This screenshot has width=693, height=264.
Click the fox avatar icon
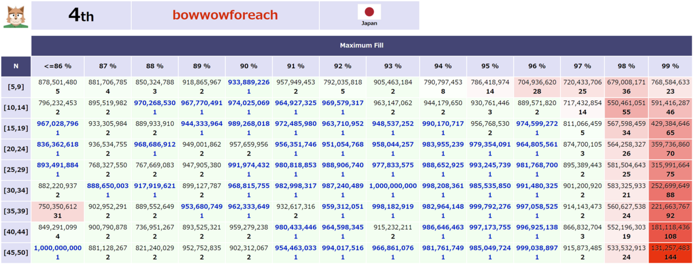point(15,16)
